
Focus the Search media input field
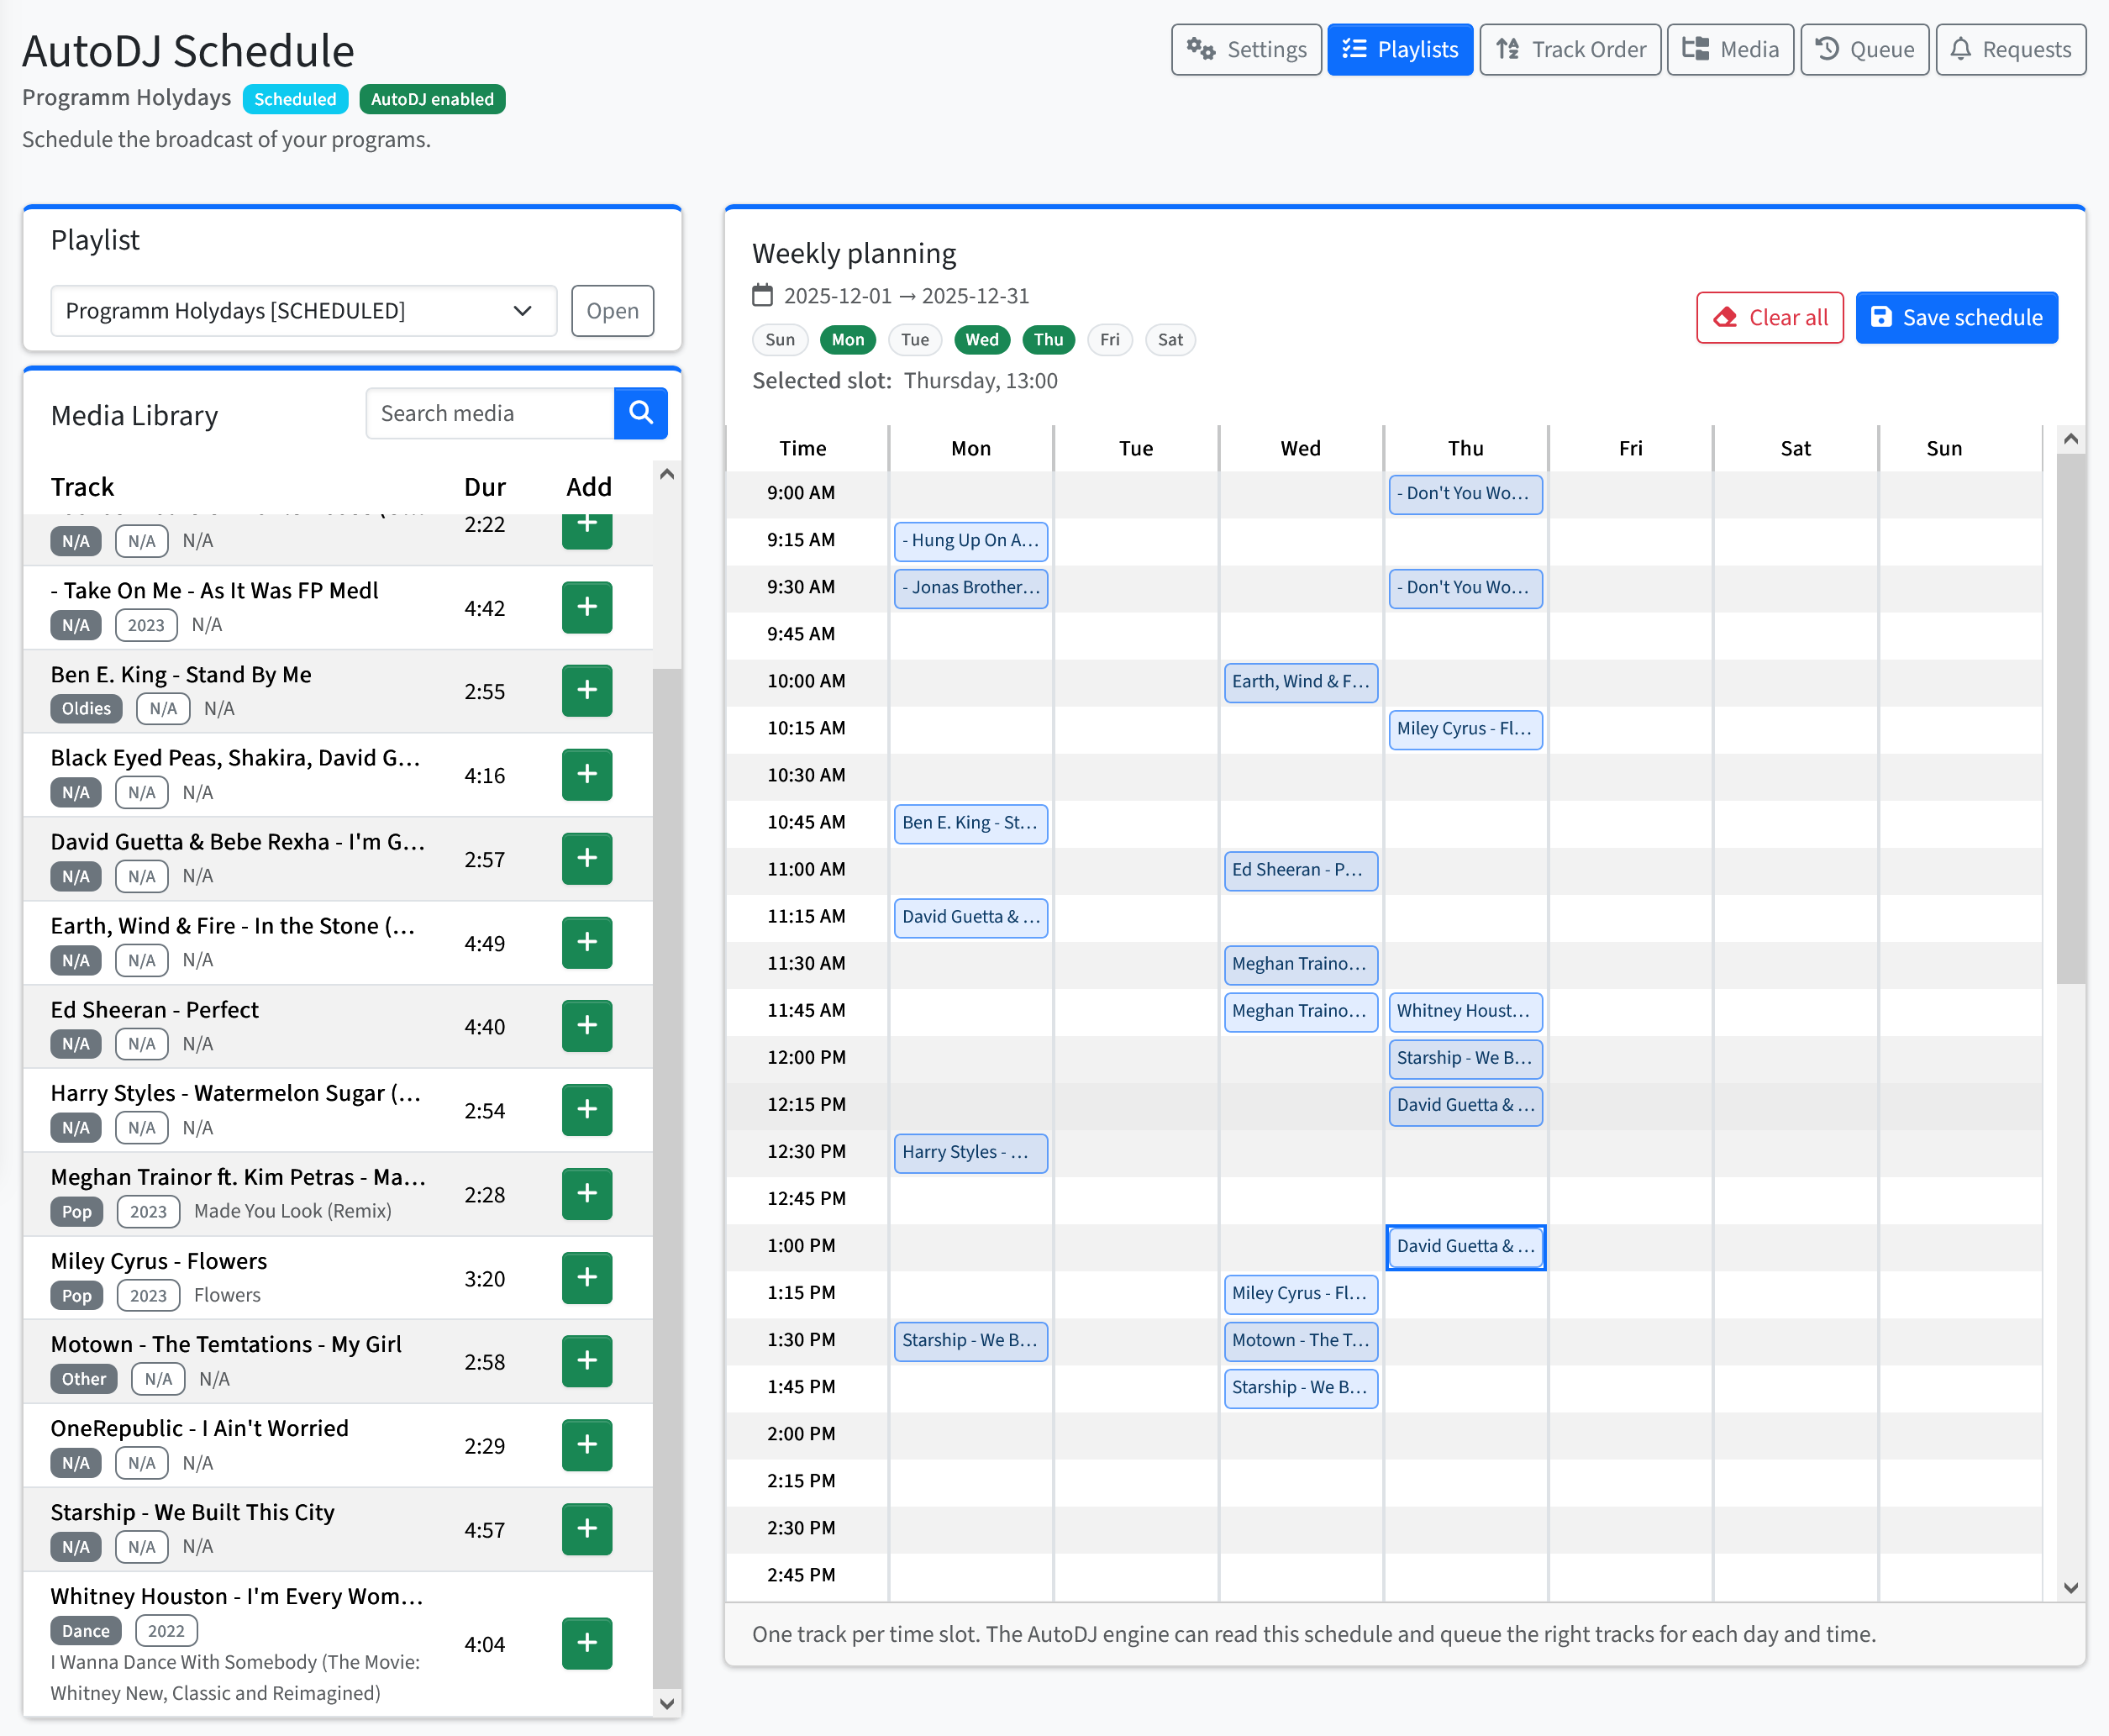(490, 413)
